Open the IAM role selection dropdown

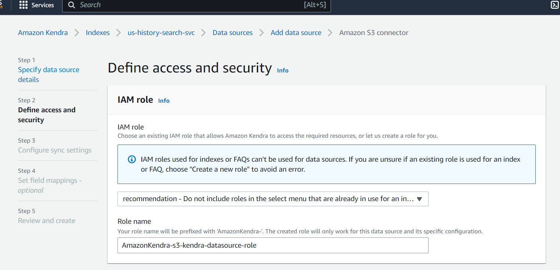(x=273, y=199)
